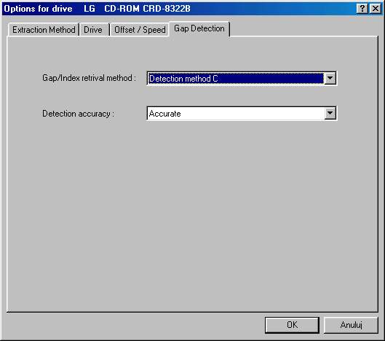Click the Gap/Index retrival method label

89,78
